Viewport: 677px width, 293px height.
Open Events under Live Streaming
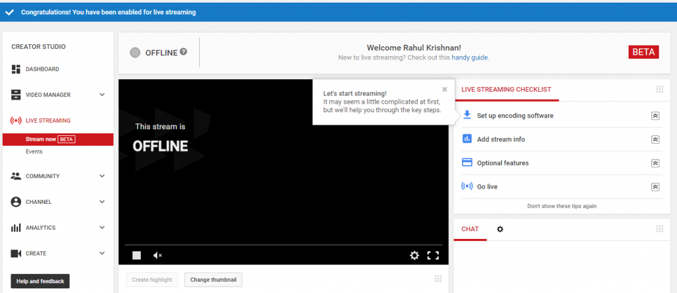point(34,152)
